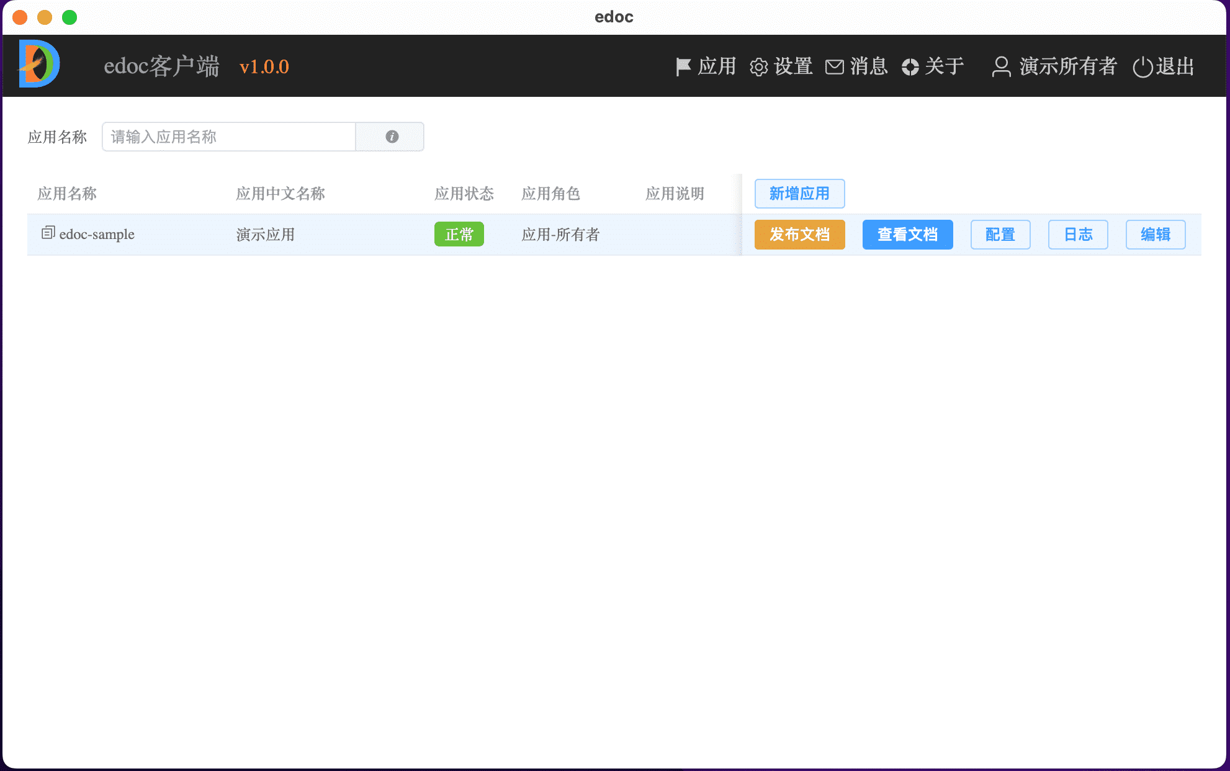Image resolution: width=1230 pixels, height=771 pixels.
Task: Click the info icon next to search field
Action: pos(390,136)
